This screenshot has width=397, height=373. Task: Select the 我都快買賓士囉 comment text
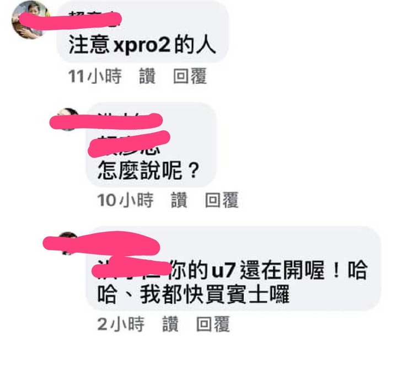tap(214, 295)
